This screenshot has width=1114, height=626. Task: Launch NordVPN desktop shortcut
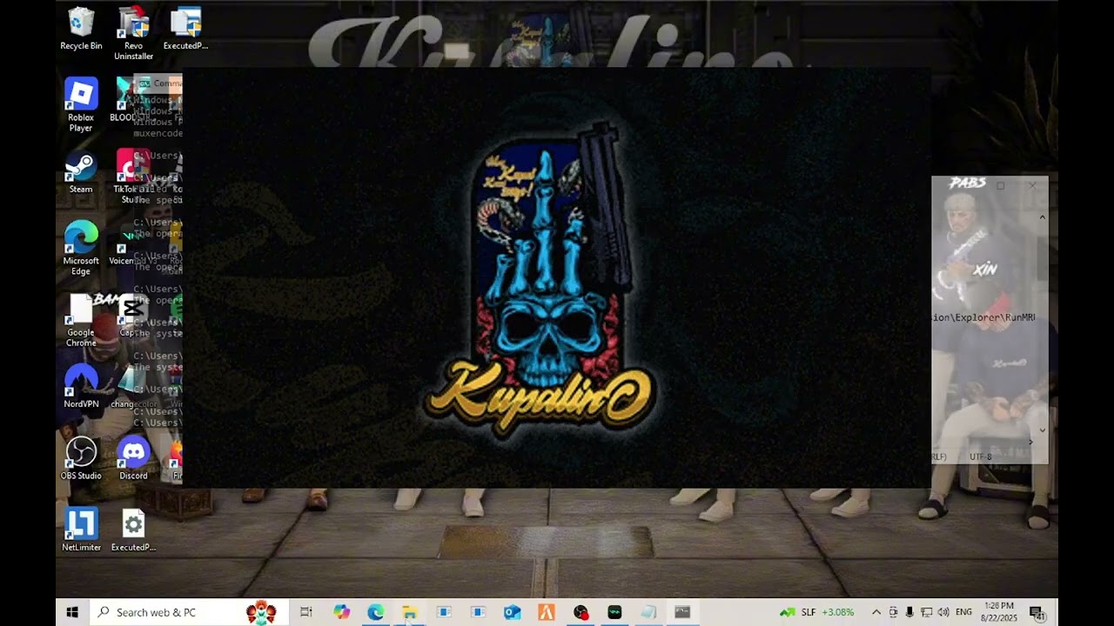(81, 386)
